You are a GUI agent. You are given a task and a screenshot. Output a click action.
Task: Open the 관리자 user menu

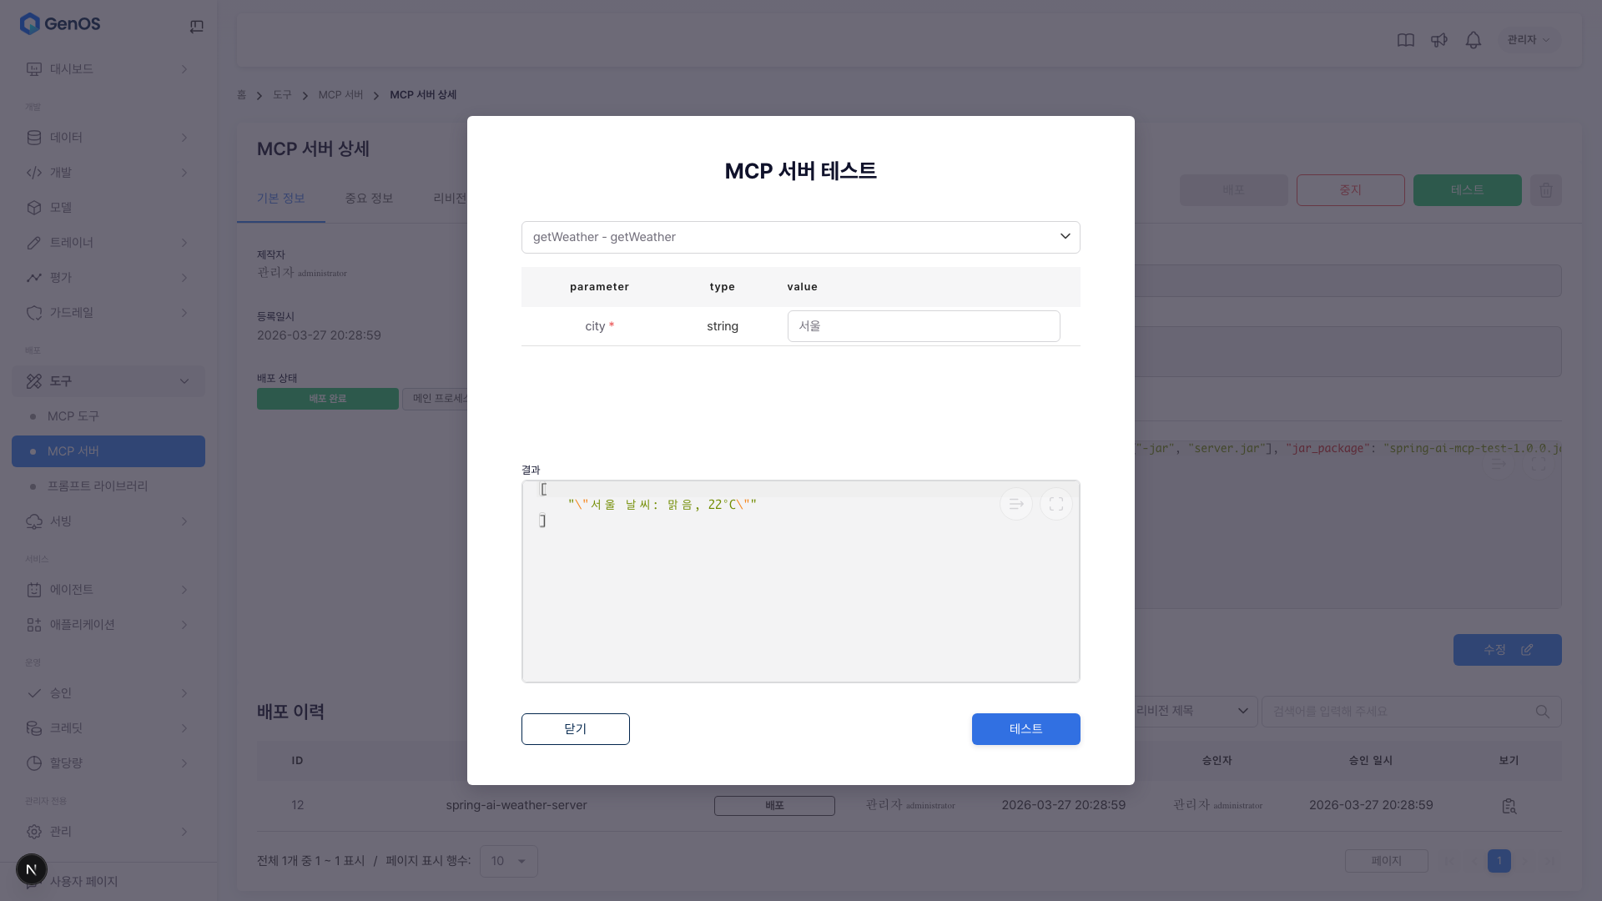(1529, 40)
